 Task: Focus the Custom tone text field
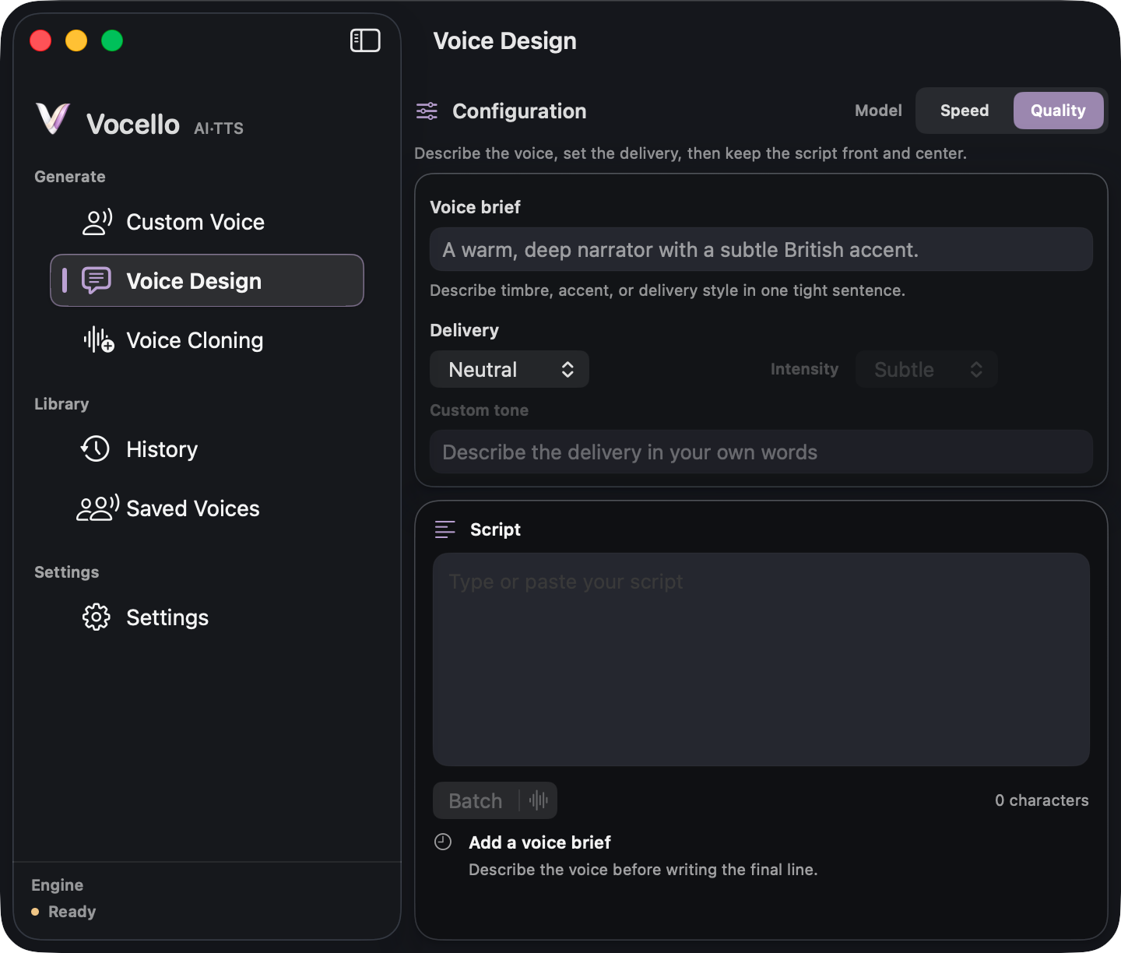coord(761,452)
